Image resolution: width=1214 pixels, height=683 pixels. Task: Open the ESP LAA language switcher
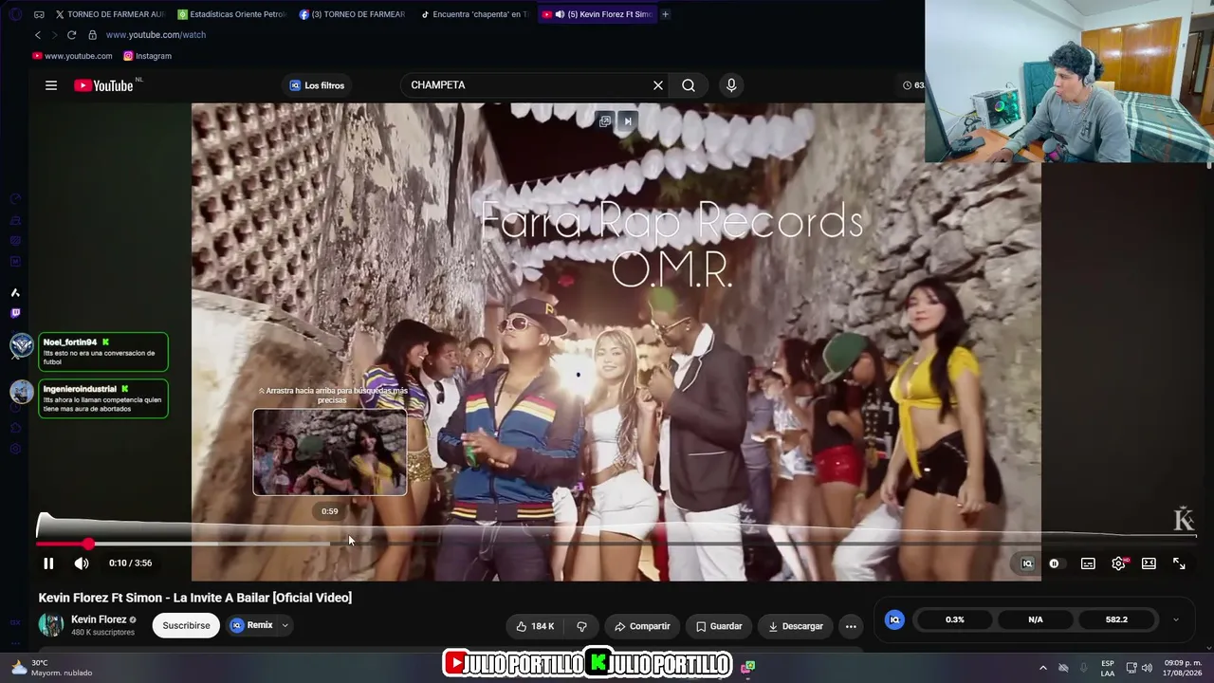(x=1108, y=668)
